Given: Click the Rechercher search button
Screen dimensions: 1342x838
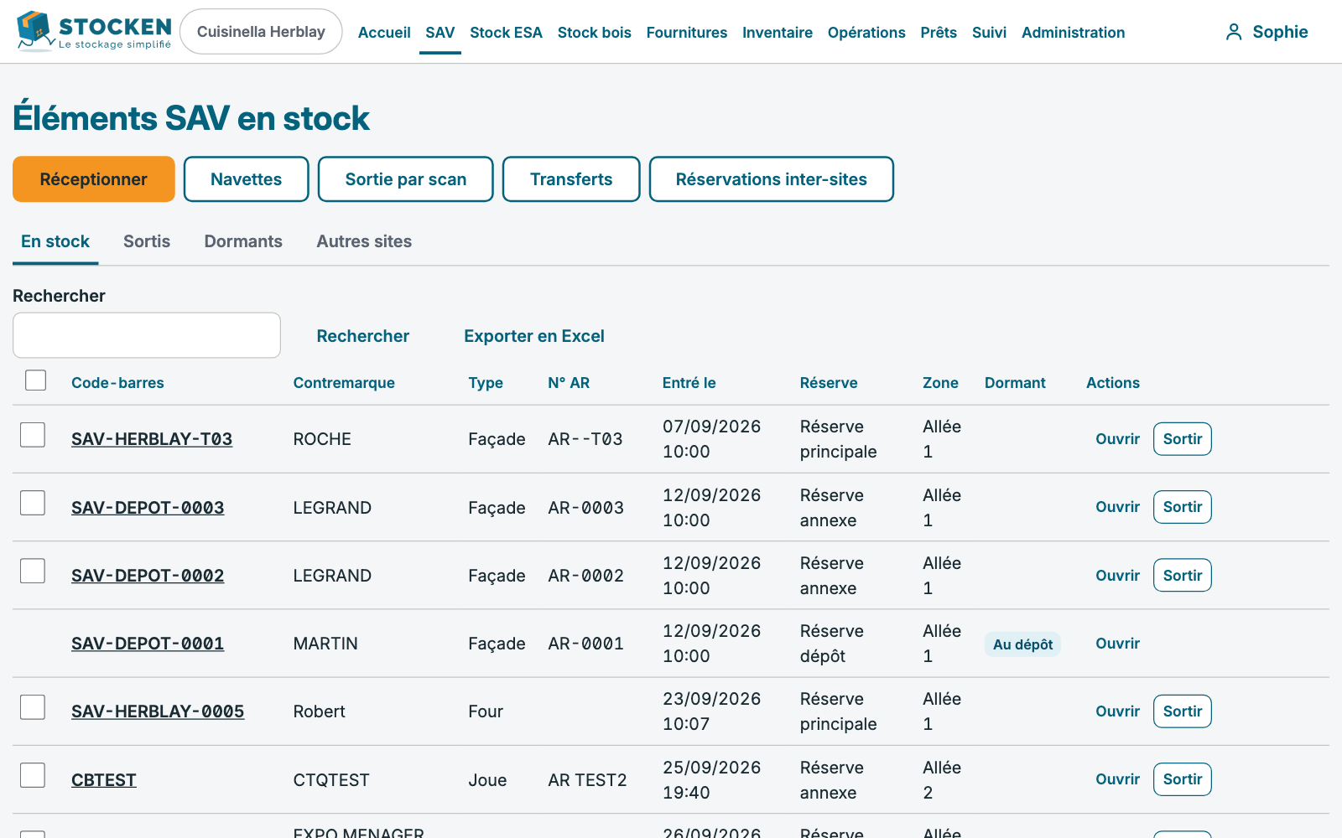Looking at the screenshot, I should (x=363, y=336).
